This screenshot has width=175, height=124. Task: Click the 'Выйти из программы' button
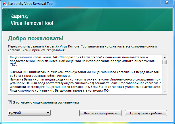(x=100, y=113)
